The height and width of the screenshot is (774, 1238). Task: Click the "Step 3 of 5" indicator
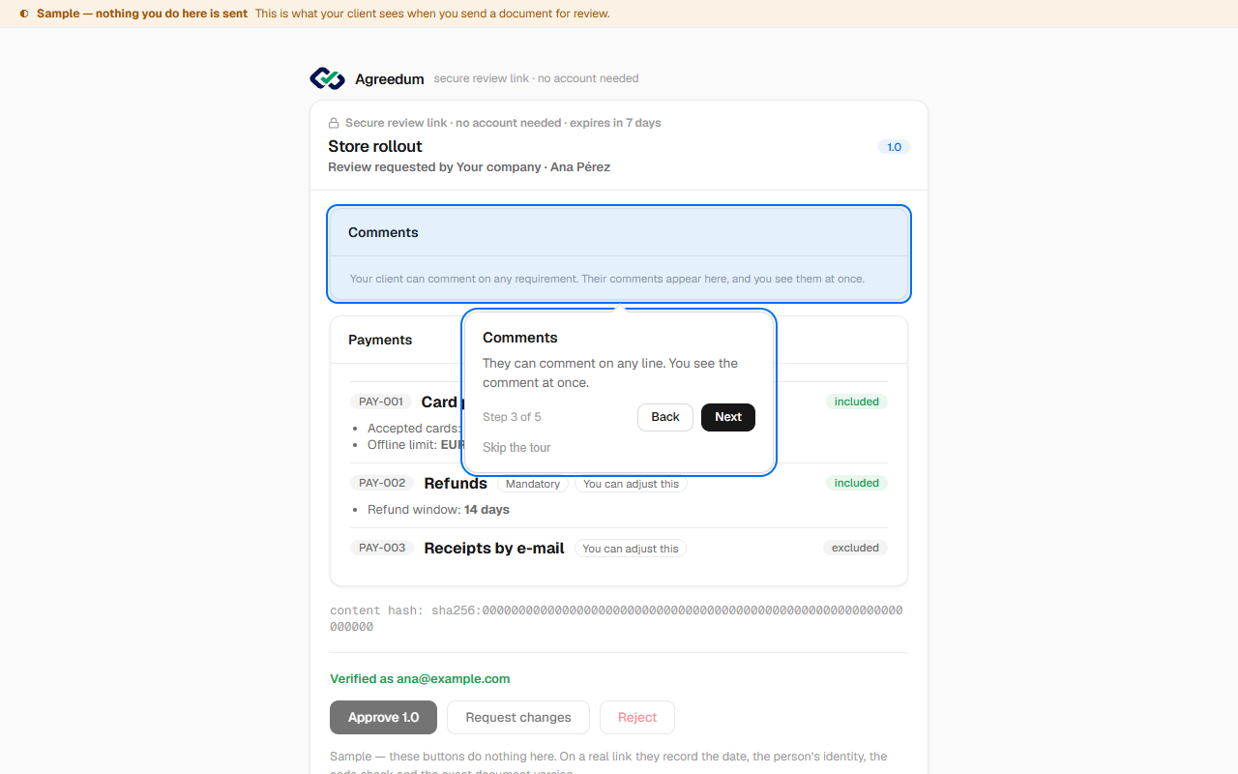512,417
